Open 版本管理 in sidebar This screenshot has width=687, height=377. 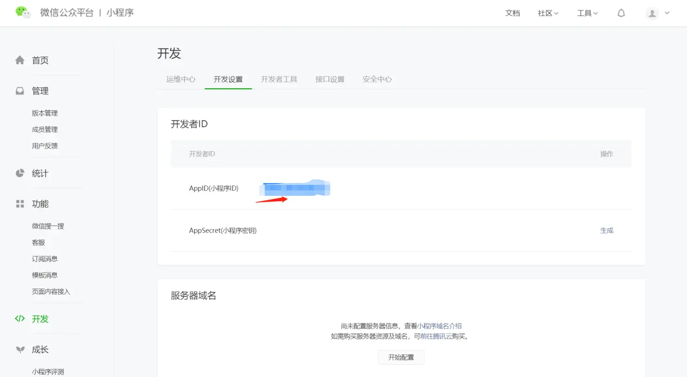click(45, 113)
